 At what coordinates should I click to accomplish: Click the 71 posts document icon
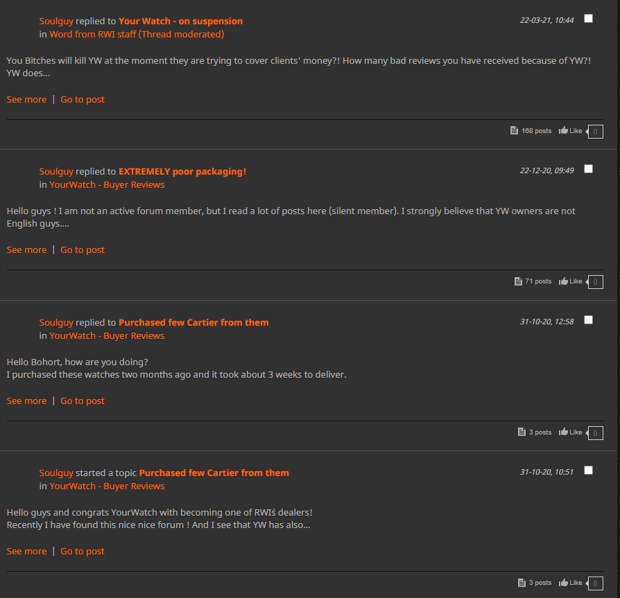click(518, 281)
